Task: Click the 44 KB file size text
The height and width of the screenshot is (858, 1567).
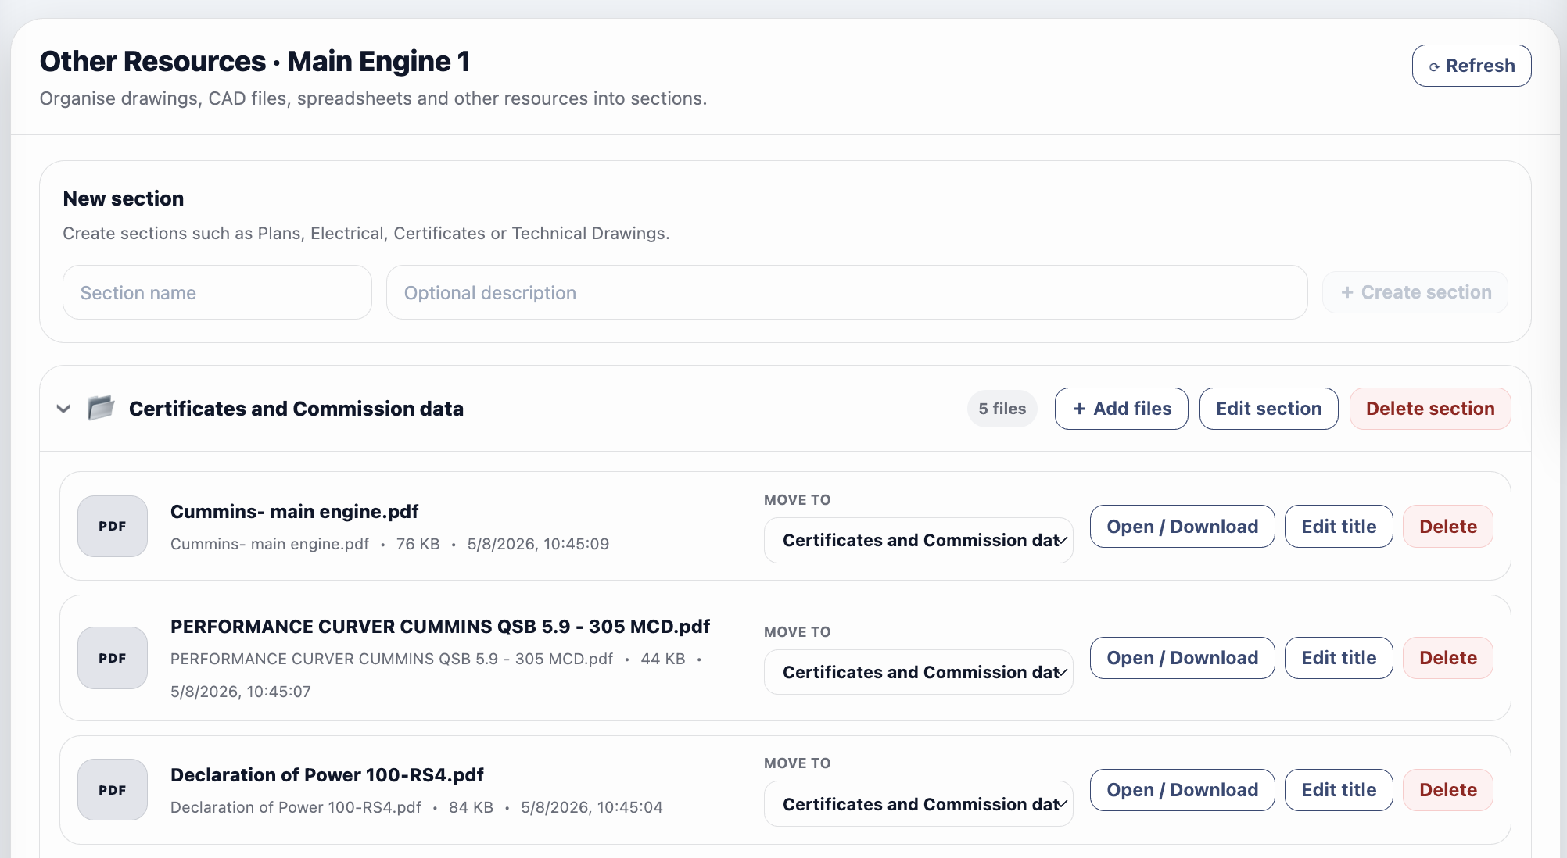Action: click(x=663, y=659)
